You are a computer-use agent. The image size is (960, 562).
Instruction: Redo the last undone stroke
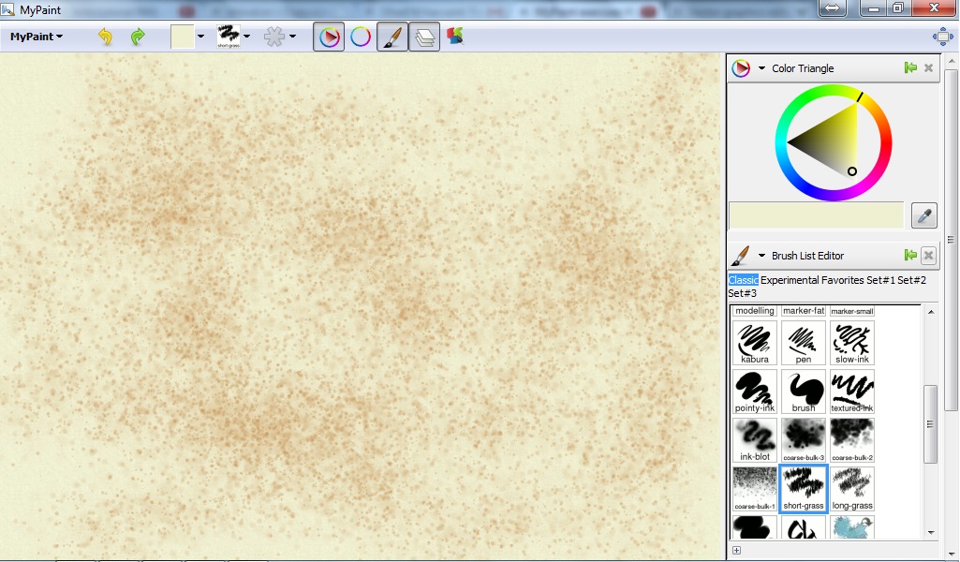click(x=138, y=37)
